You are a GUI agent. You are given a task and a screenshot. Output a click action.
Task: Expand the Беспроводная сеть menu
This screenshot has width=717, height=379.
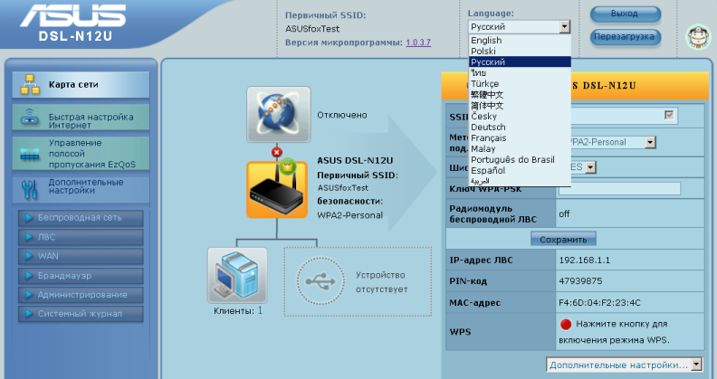pos(81,218)
